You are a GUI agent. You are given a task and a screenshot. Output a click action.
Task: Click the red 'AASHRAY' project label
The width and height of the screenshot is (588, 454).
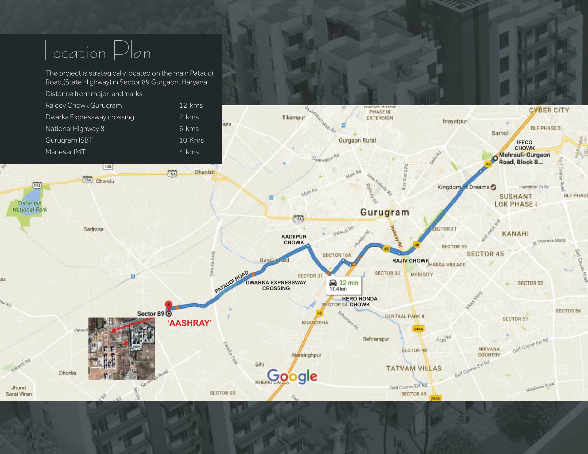pyautogui.click(x=189, y=323)
